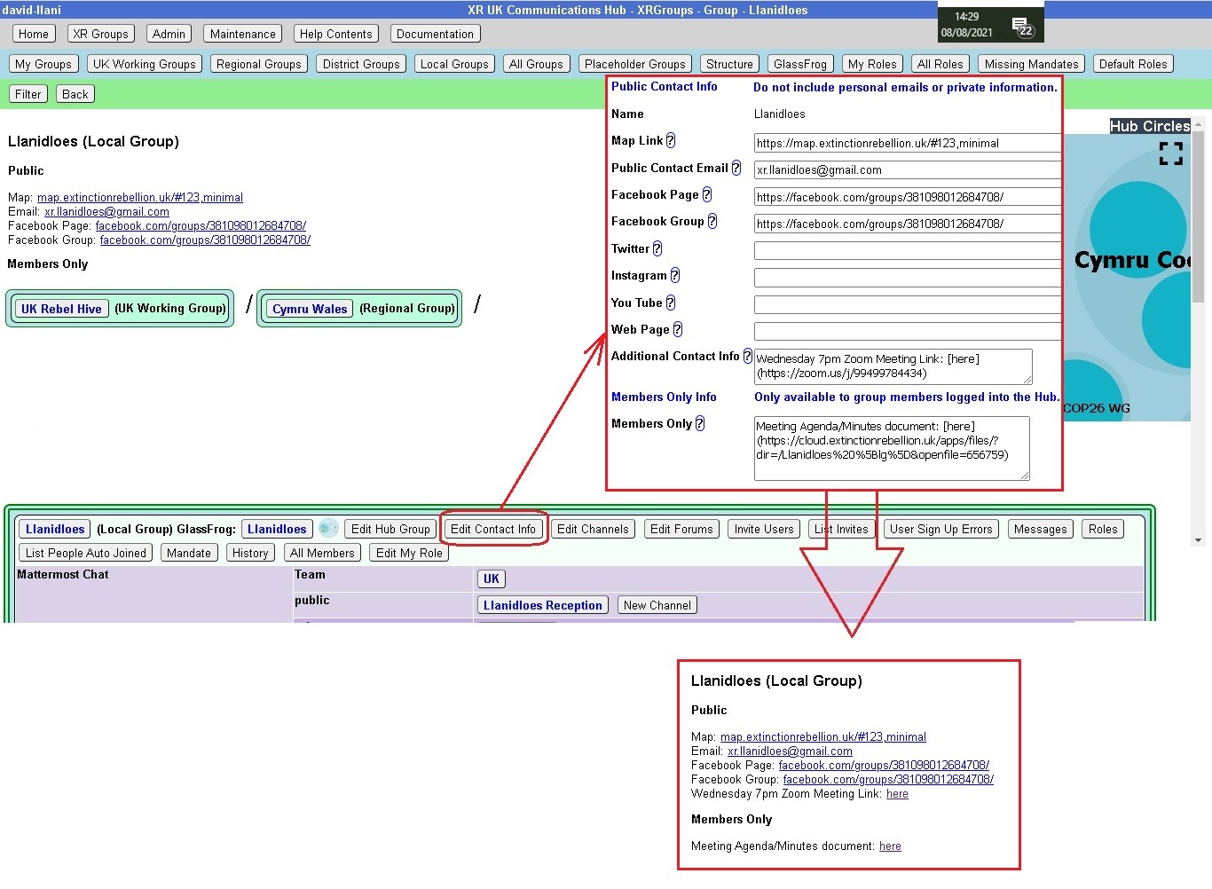
Task: Open help icon next to You Tube
Action: coord(671,303)
